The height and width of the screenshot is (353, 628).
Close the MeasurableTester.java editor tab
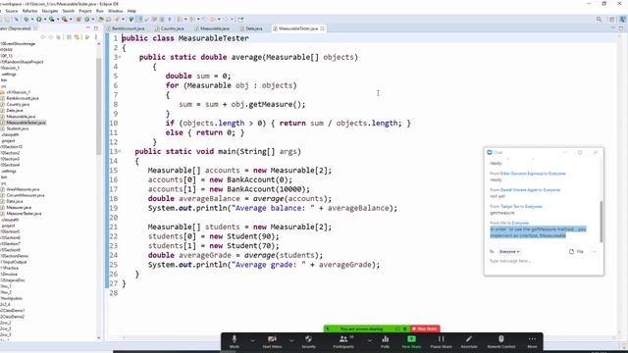point(323,28)
